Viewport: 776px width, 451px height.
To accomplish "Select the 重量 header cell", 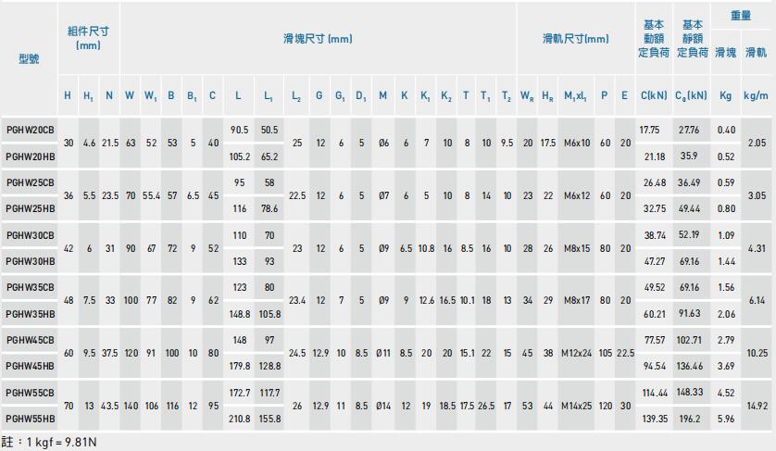I will (x=741, y=18).
